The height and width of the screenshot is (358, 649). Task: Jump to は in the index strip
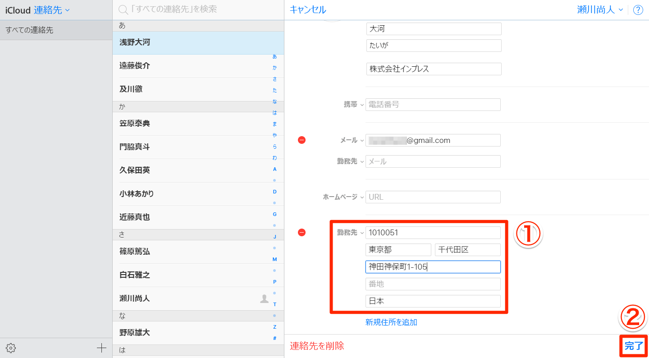[275, 113]
